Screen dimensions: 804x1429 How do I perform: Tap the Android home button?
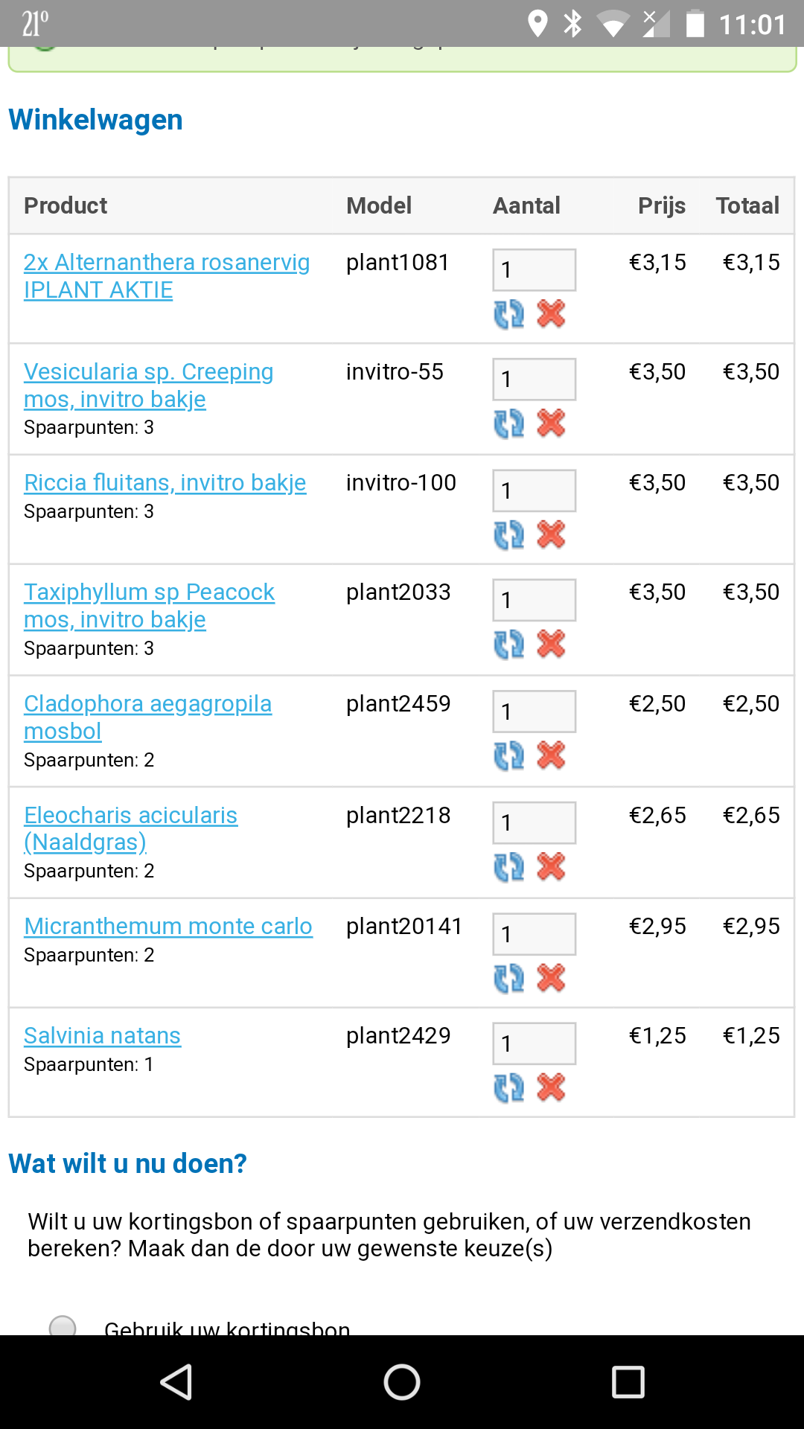(x=402, y=1382)
